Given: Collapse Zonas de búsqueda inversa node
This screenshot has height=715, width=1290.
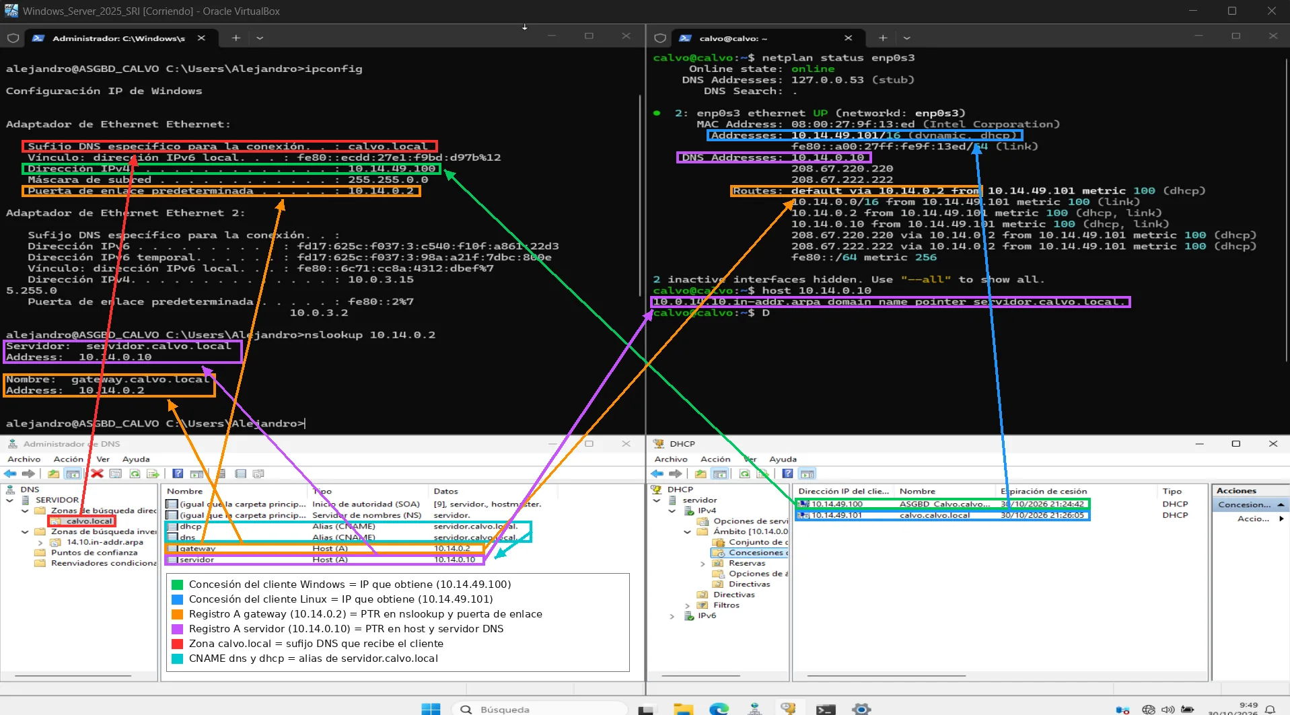Looking at the screenshot, I should pos(26,531).
